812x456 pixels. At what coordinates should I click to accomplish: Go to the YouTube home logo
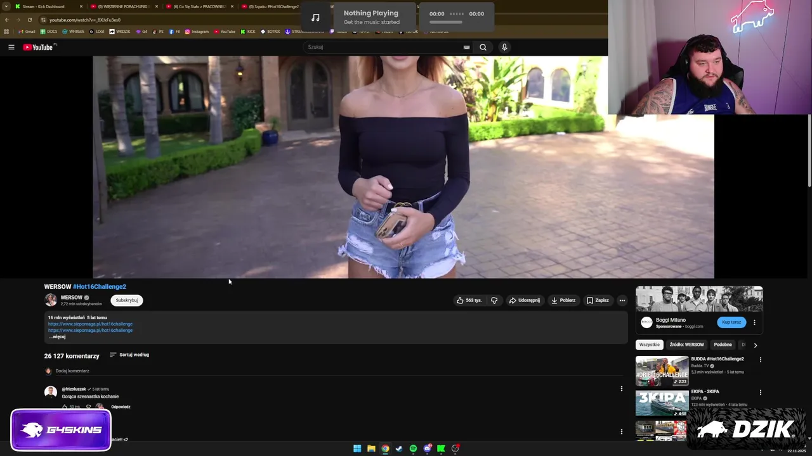coord(39,47)
